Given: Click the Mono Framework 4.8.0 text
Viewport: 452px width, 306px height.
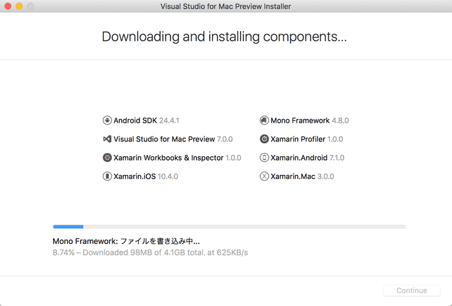Looking at the screenshot, I should click(x=309, y=120).
